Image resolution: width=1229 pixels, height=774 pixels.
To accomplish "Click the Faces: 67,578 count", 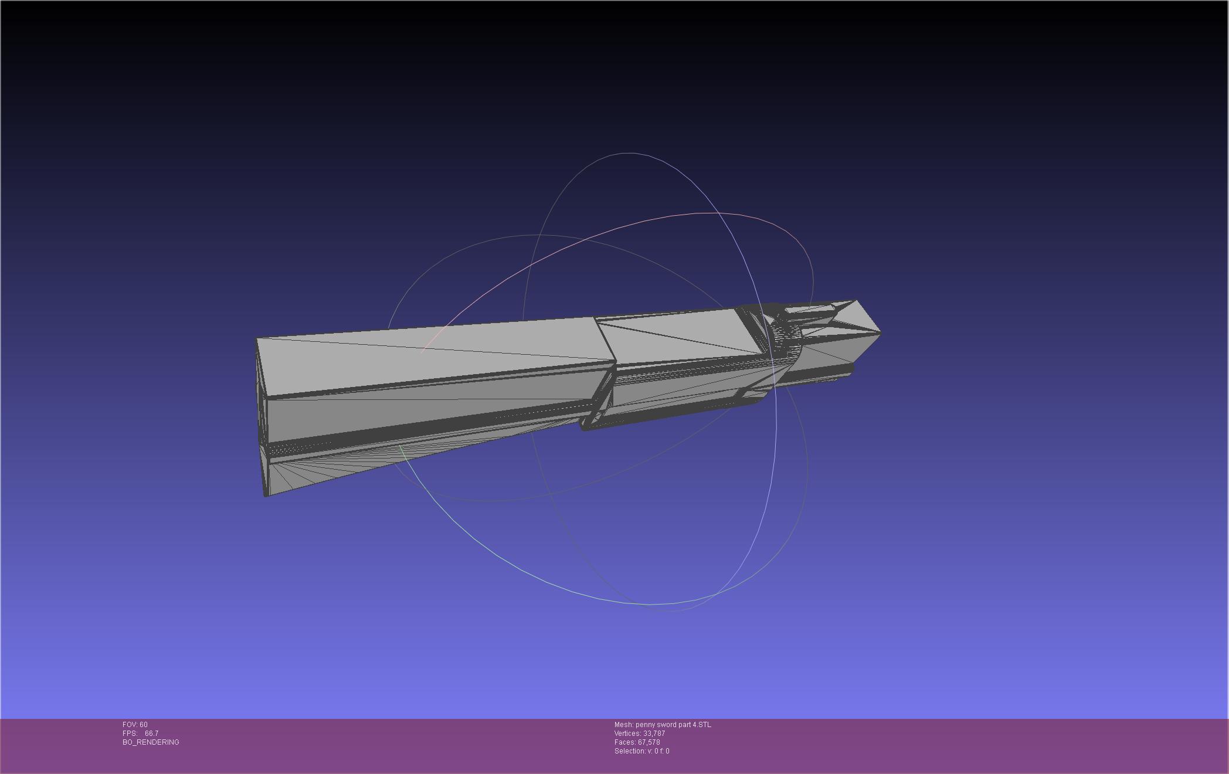I will click(x=637, y=742).
